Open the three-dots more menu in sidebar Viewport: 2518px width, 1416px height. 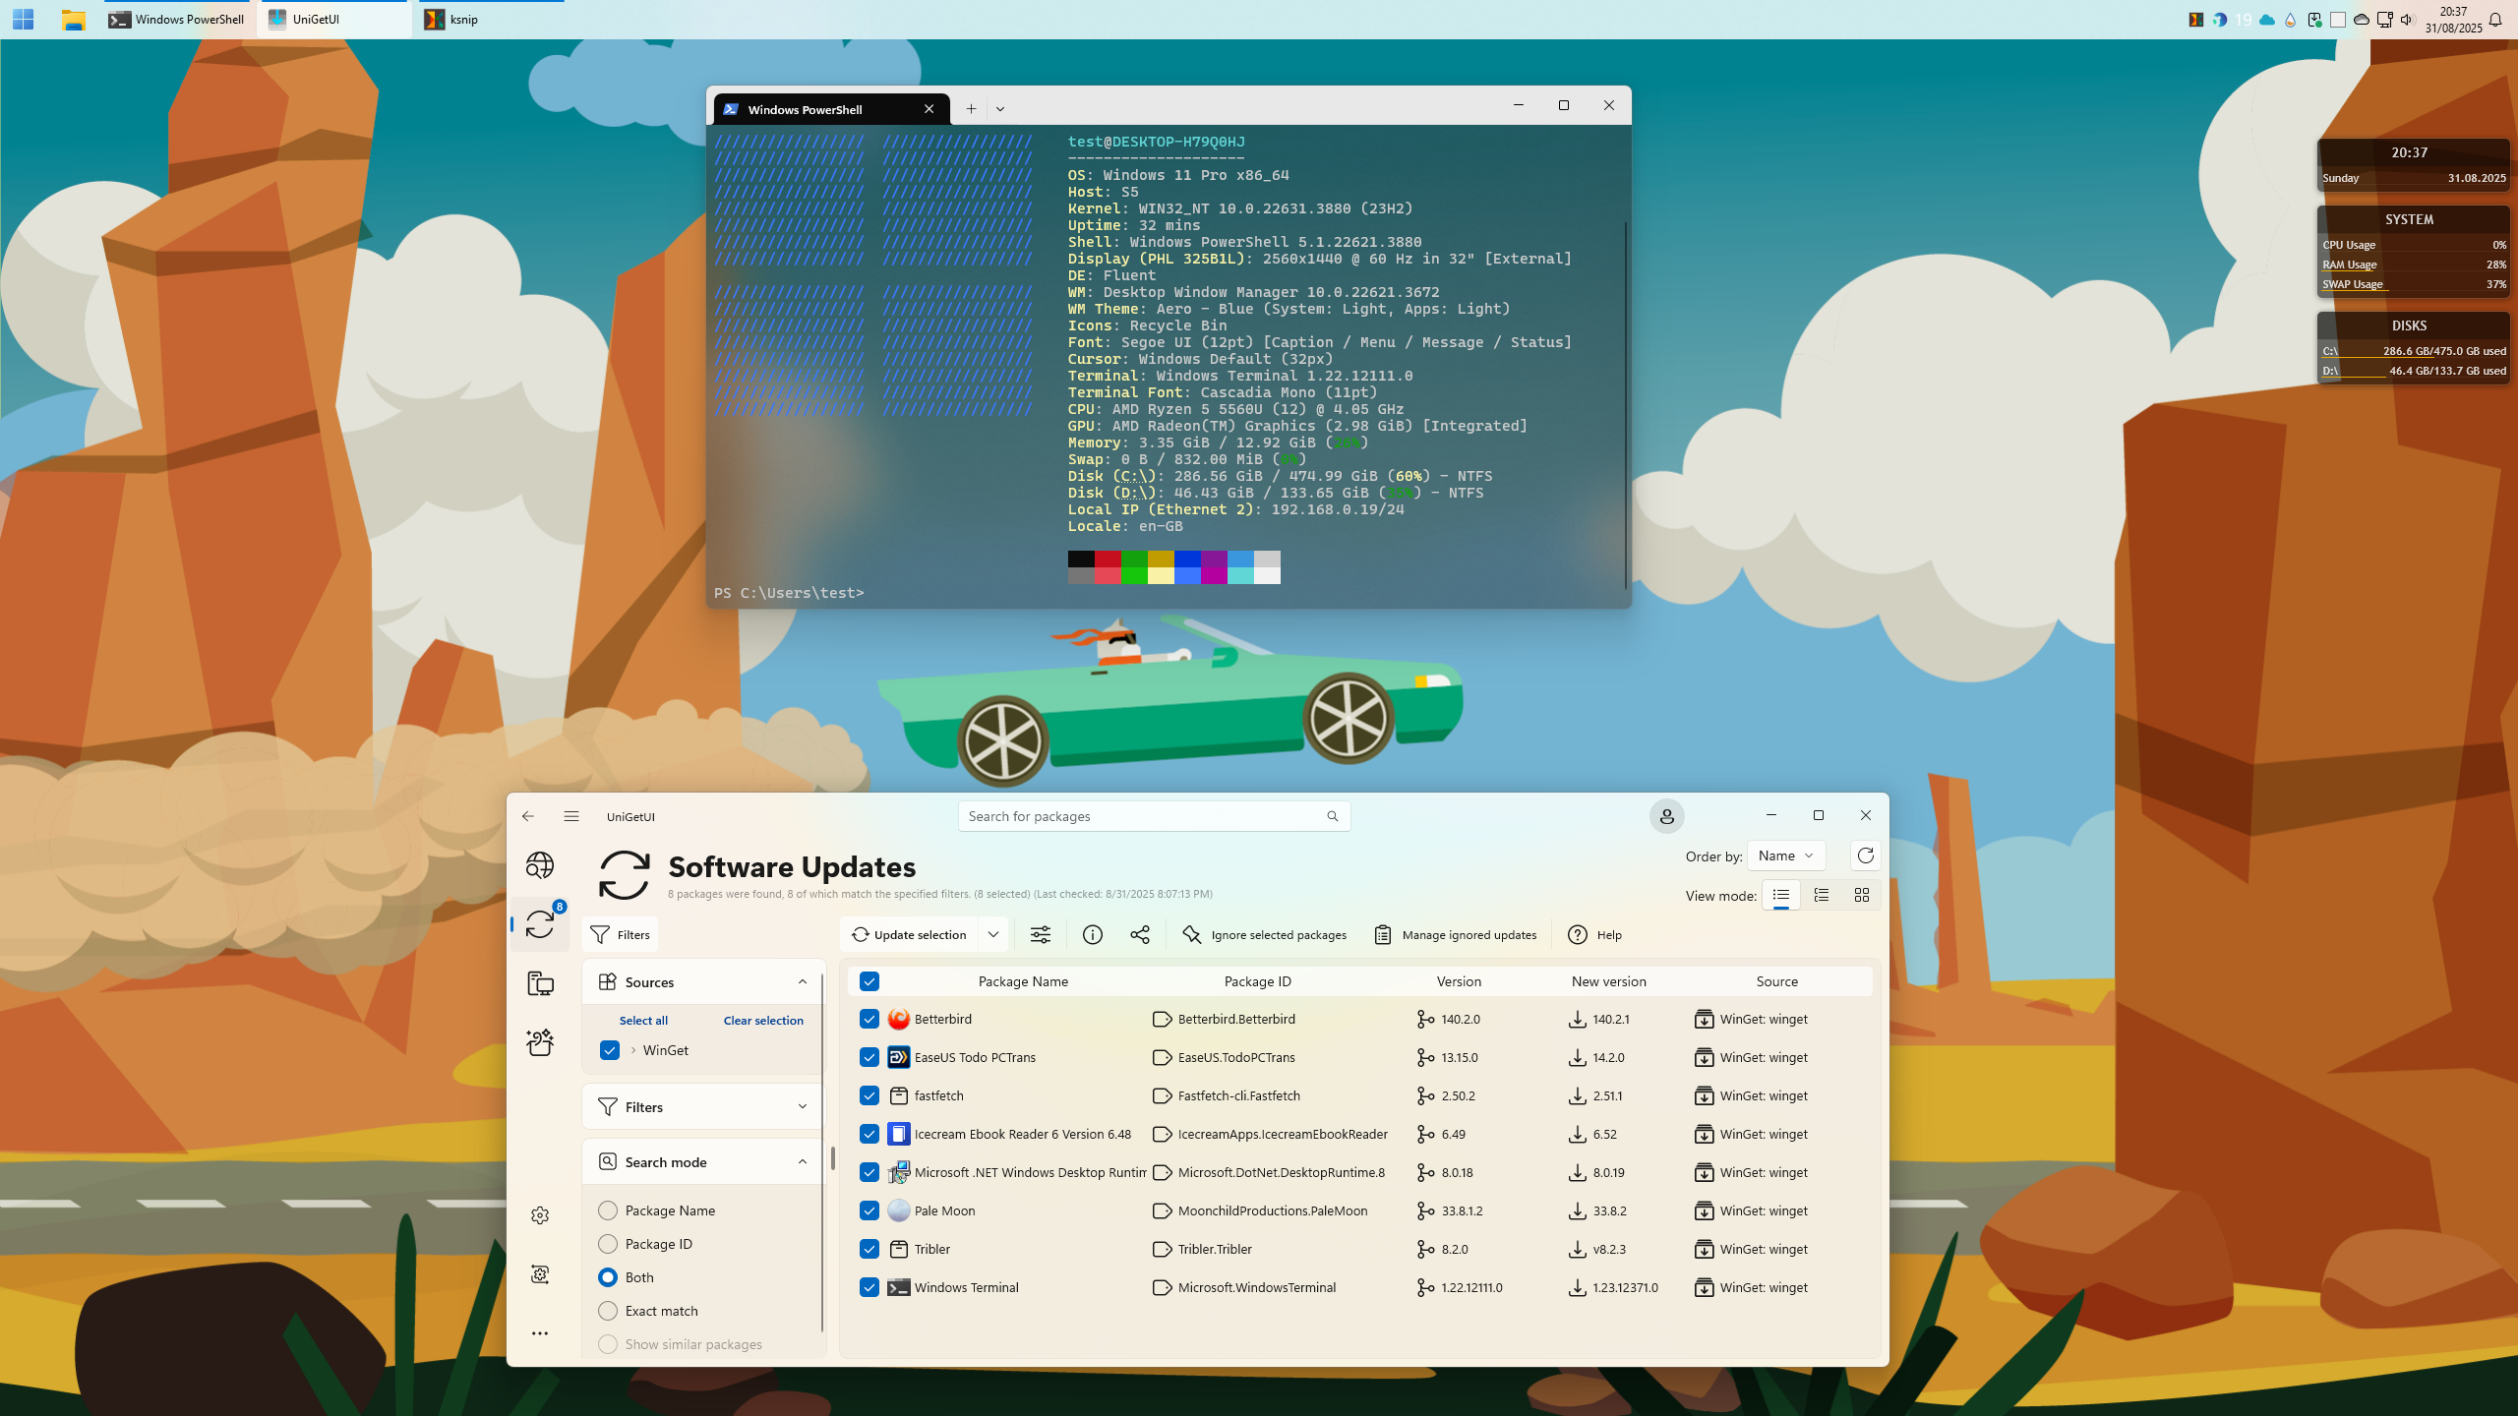click(x=540, y=1333)
